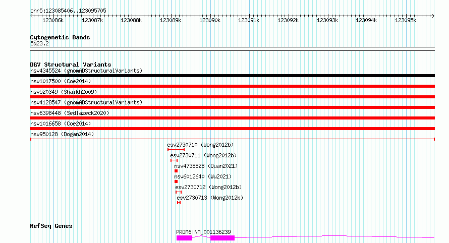Open variant nsv1016658 (Coe2014) label
The height and width of the screenshot is (243, 449).
(61, 124)
